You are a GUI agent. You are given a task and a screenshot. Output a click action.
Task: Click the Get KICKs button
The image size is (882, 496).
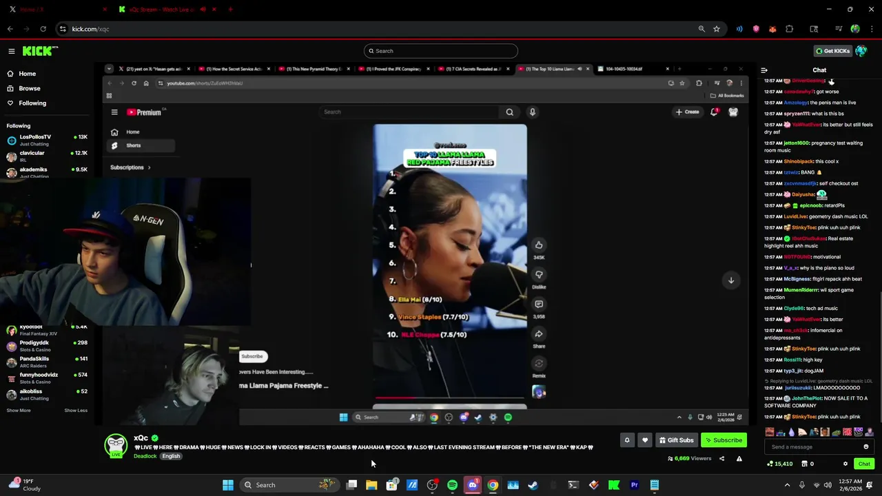pos(832,51)
